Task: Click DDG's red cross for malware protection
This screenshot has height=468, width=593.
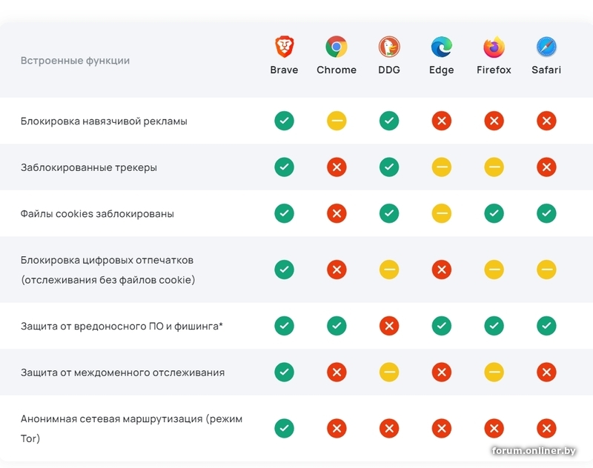Action: (389, 326)
